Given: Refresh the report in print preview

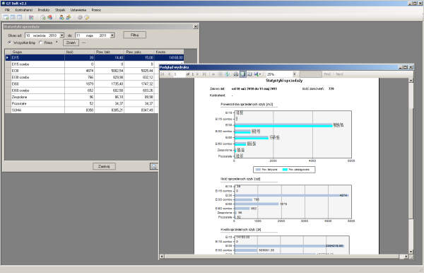Looking at the screenshot, I should pyautogui.click(x=227, y=74).
